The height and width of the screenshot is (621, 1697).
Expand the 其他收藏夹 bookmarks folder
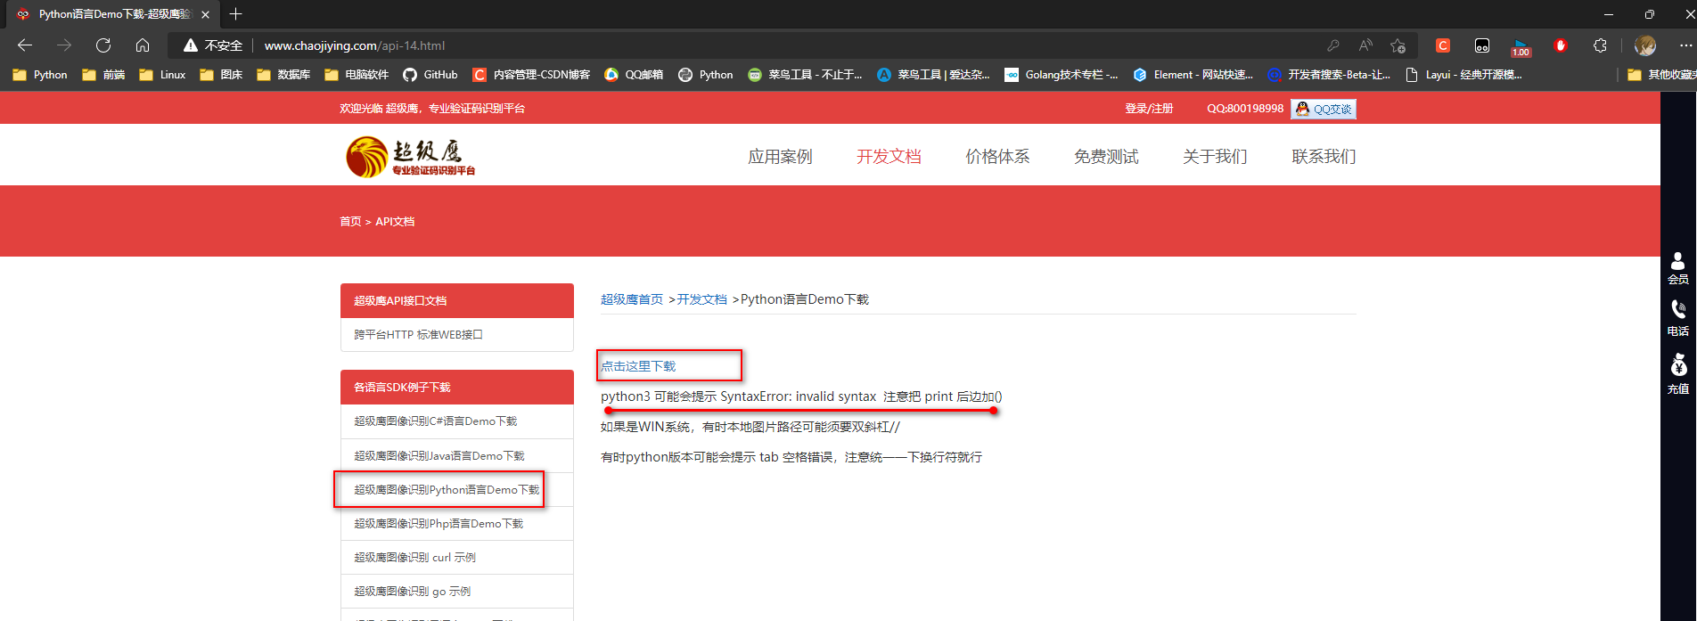coord(1661,75)
